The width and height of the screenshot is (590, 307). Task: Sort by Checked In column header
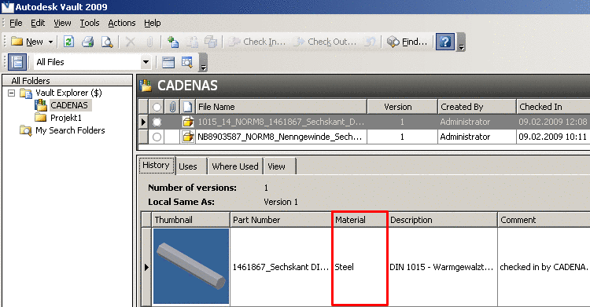[553, 107]
